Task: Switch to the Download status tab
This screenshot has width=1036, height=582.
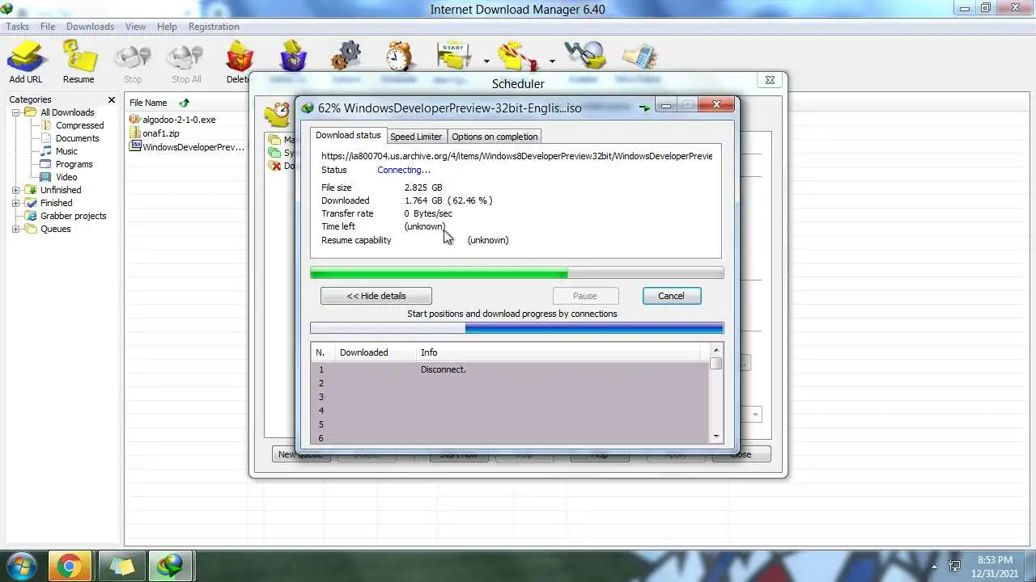Action: pos(348,135)
